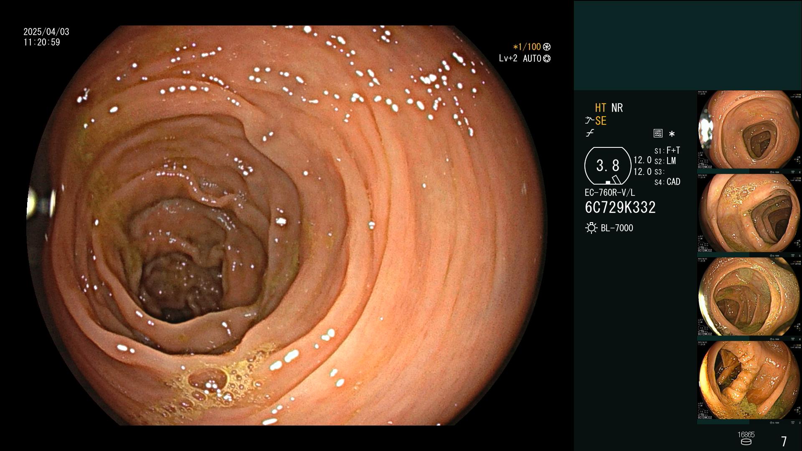
Task: Click the storage disk icon under 16865
Action: [x=746, y=442]
